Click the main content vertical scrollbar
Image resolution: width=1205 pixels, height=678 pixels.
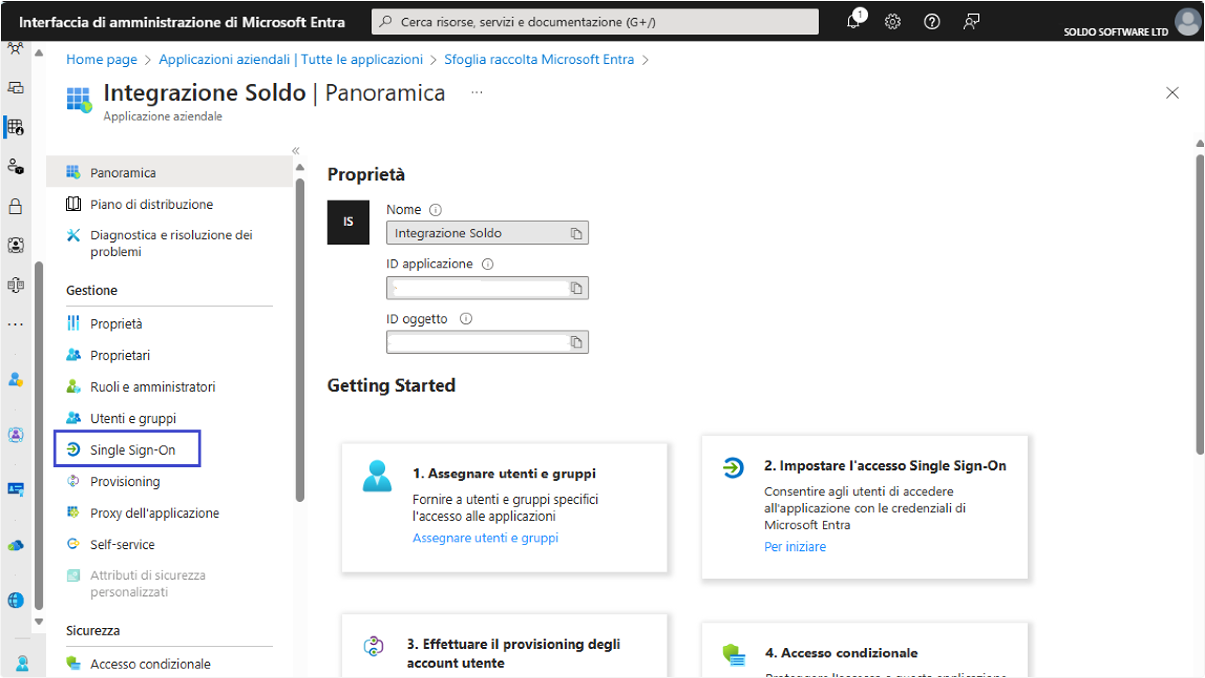(x=1200, y=304)
